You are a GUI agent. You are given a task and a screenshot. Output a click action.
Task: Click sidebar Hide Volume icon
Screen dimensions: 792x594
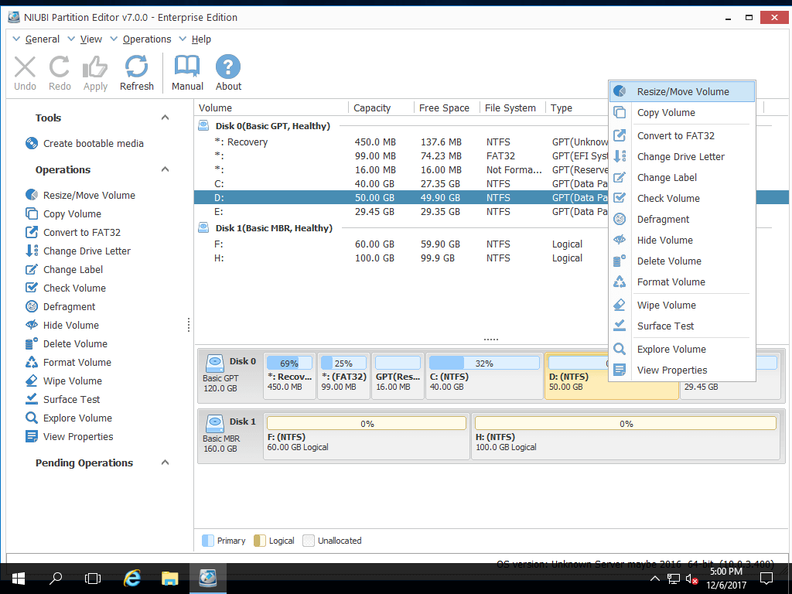coord(31,326)
